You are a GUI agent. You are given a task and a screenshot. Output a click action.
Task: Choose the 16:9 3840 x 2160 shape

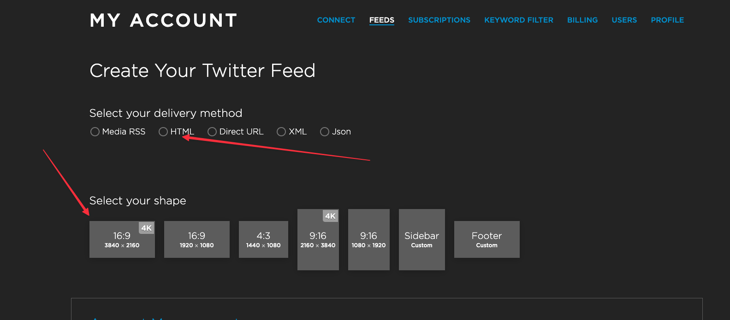point(122,239)
